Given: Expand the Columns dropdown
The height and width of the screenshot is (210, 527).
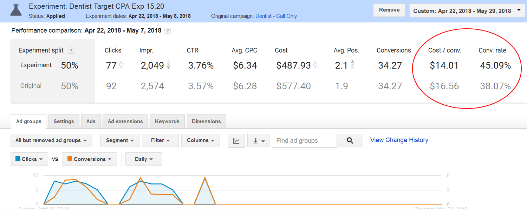Looking at the screenshot, I should [200, 141].
